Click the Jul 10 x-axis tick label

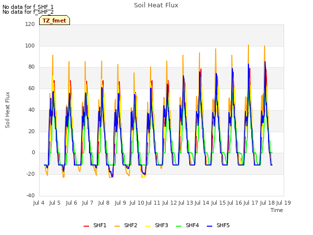[x=136, y=203]
